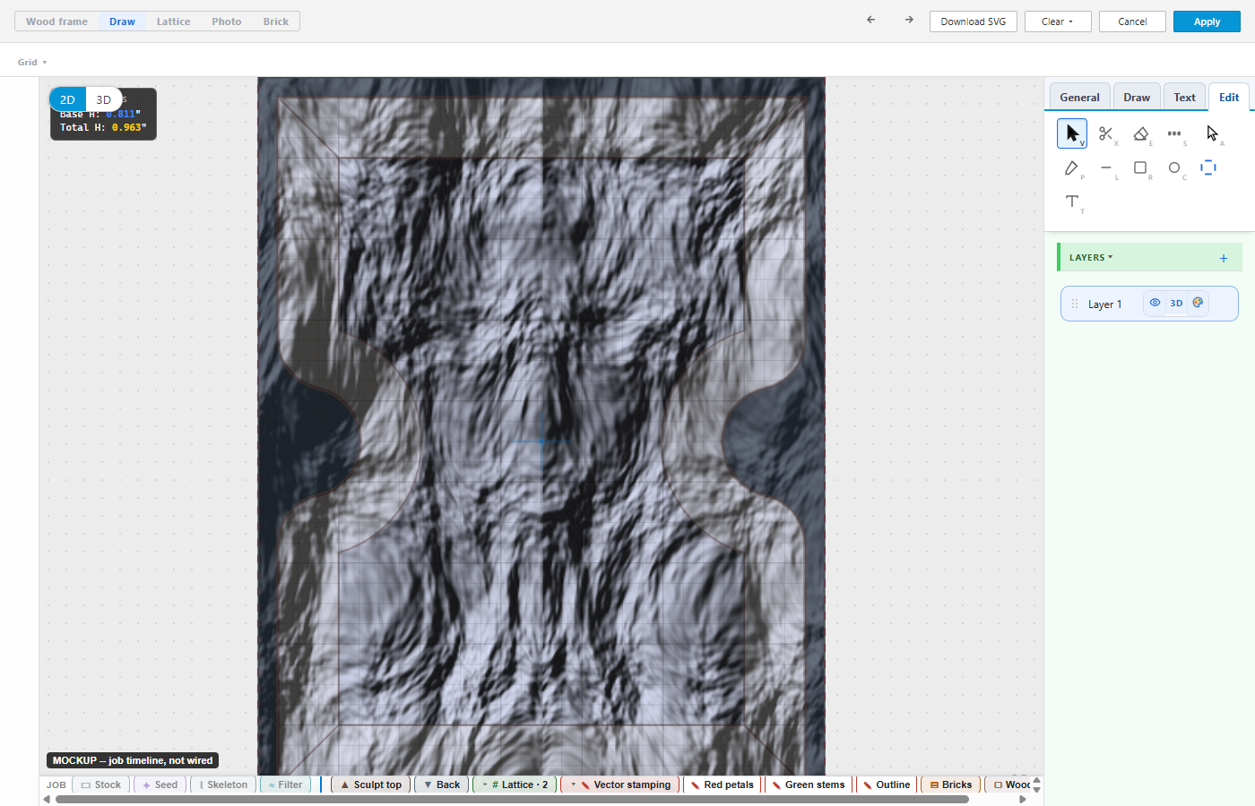This screenshot has width=1255, height=806.
Task: Select the Rectangle tool
Action: [1140, 167]
